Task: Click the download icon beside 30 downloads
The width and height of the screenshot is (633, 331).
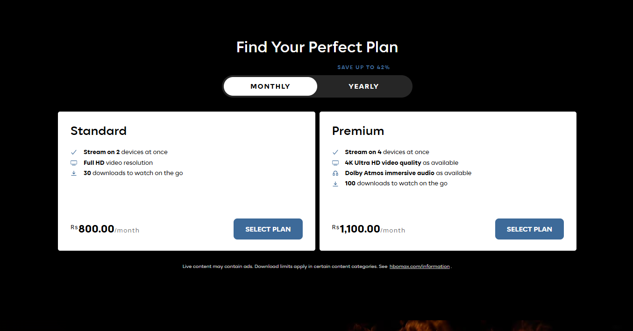Action: [x=74, y=173]
